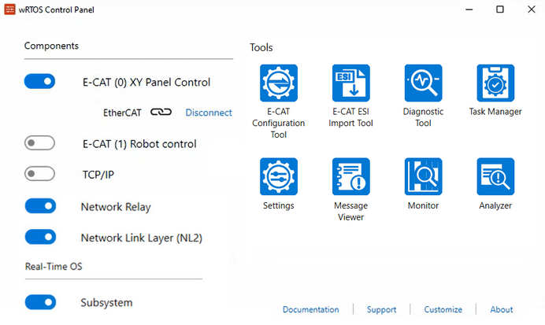
Task: Launch the E-CAT ESI Import Tool
Action: click(350, 83)
